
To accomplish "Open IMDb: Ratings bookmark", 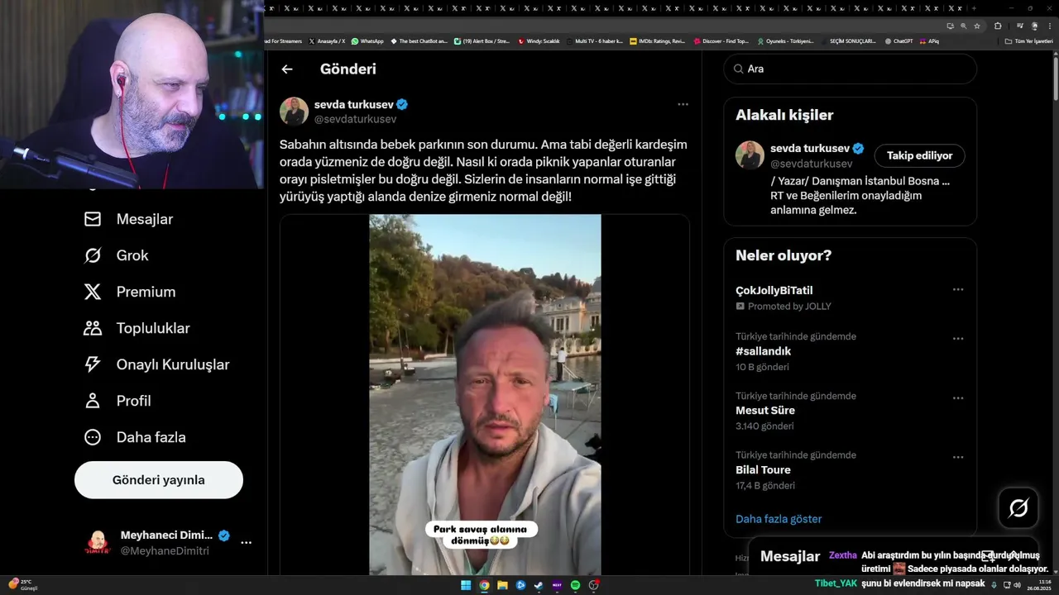I will [x=658, y=41].
